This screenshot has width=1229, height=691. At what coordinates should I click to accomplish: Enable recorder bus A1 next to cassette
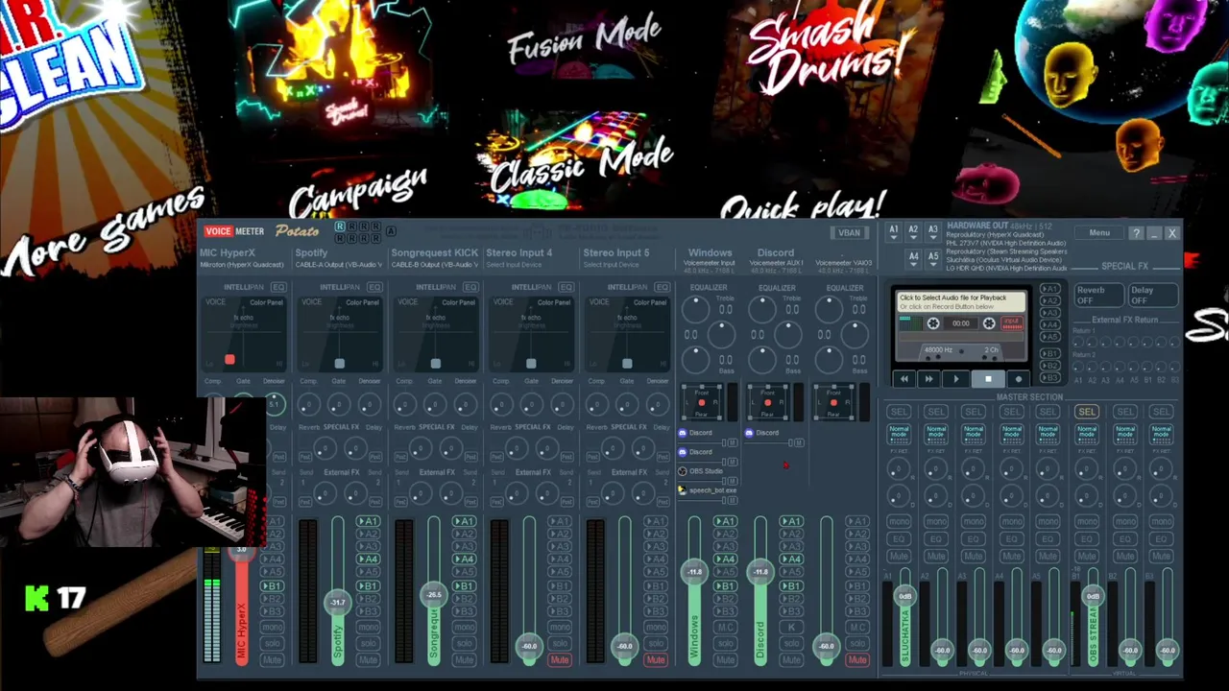pos(1050,289)
